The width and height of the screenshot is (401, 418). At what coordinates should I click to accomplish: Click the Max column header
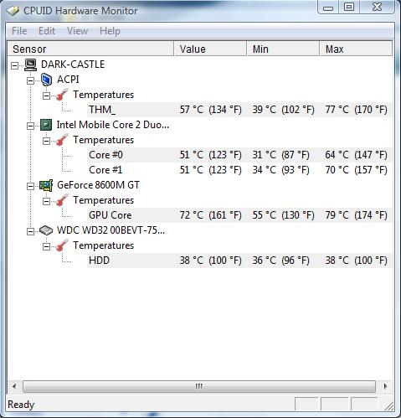click(x=356, y=49)
